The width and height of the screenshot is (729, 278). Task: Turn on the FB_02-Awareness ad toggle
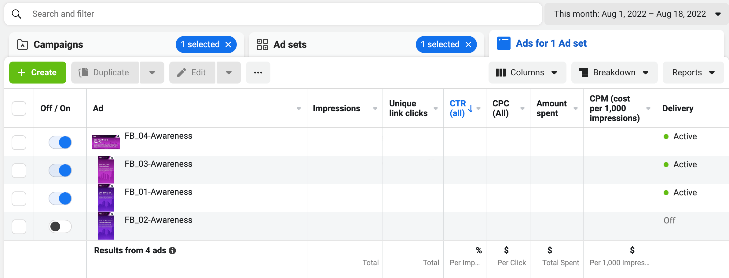[60, 226]
